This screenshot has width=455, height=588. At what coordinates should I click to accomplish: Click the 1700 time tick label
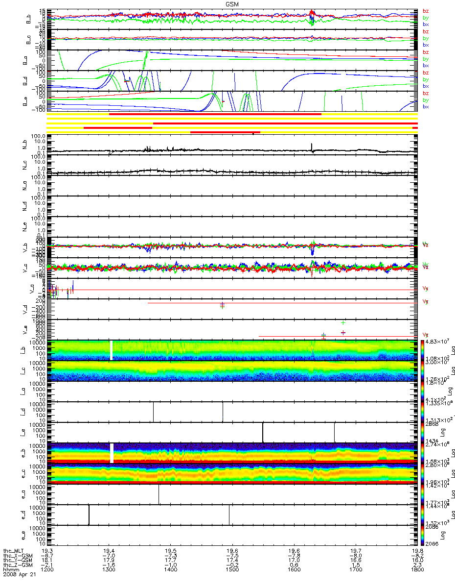point(355,570)
